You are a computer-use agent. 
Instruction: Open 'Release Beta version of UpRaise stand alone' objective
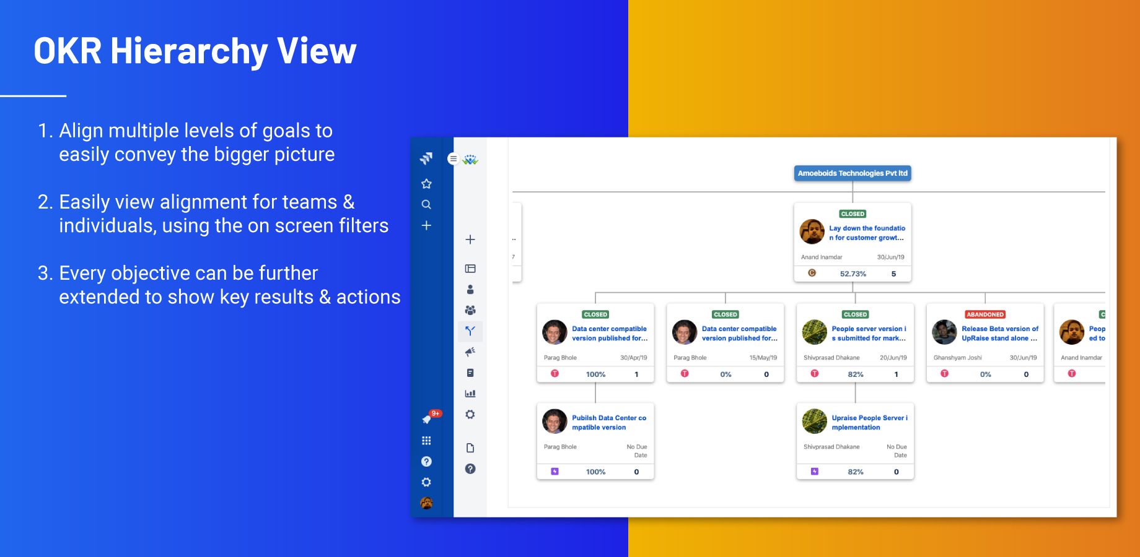1000,334
